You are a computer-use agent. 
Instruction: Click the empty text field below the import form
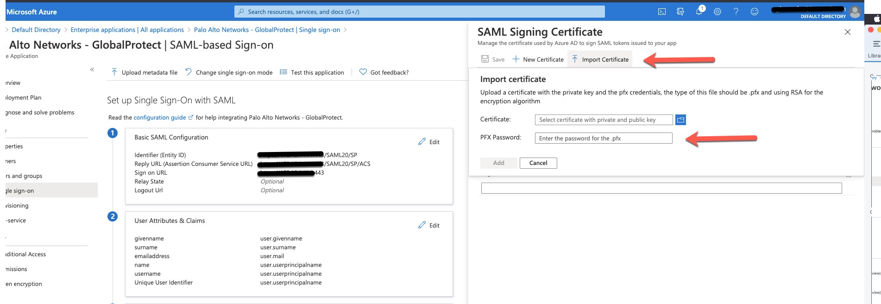[x=661, y=188]
